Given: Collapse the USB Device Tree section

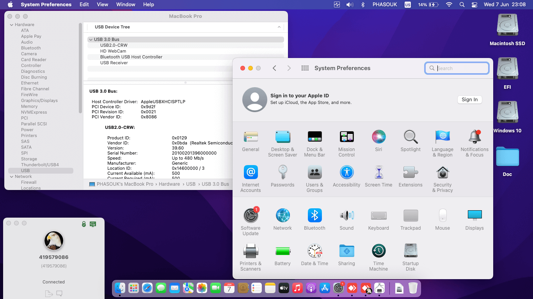Looking at the screenshot, I should coord(279,27).
